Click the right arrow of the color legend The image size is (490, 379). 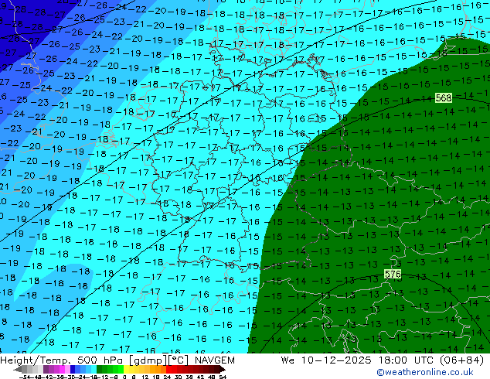pos(223,369)
